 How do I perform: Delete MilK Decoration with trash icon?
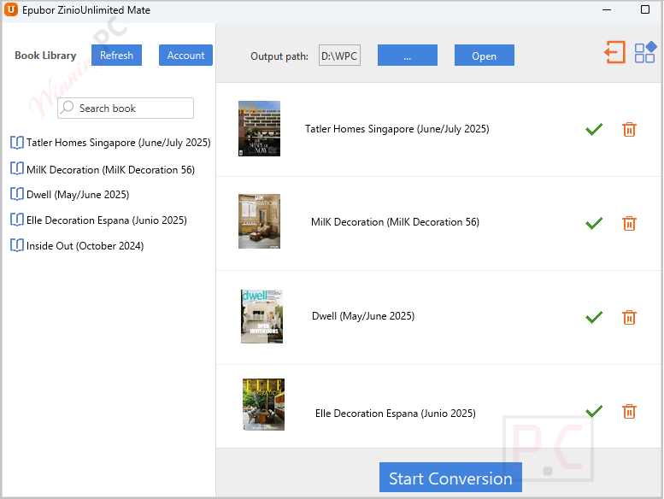pos(629,223)
